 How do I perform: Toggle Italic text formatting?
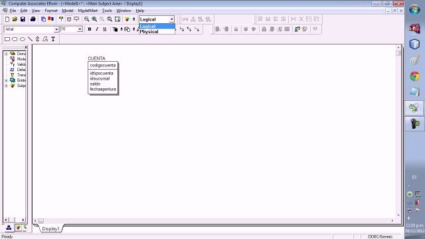click(x=97, y=29)
